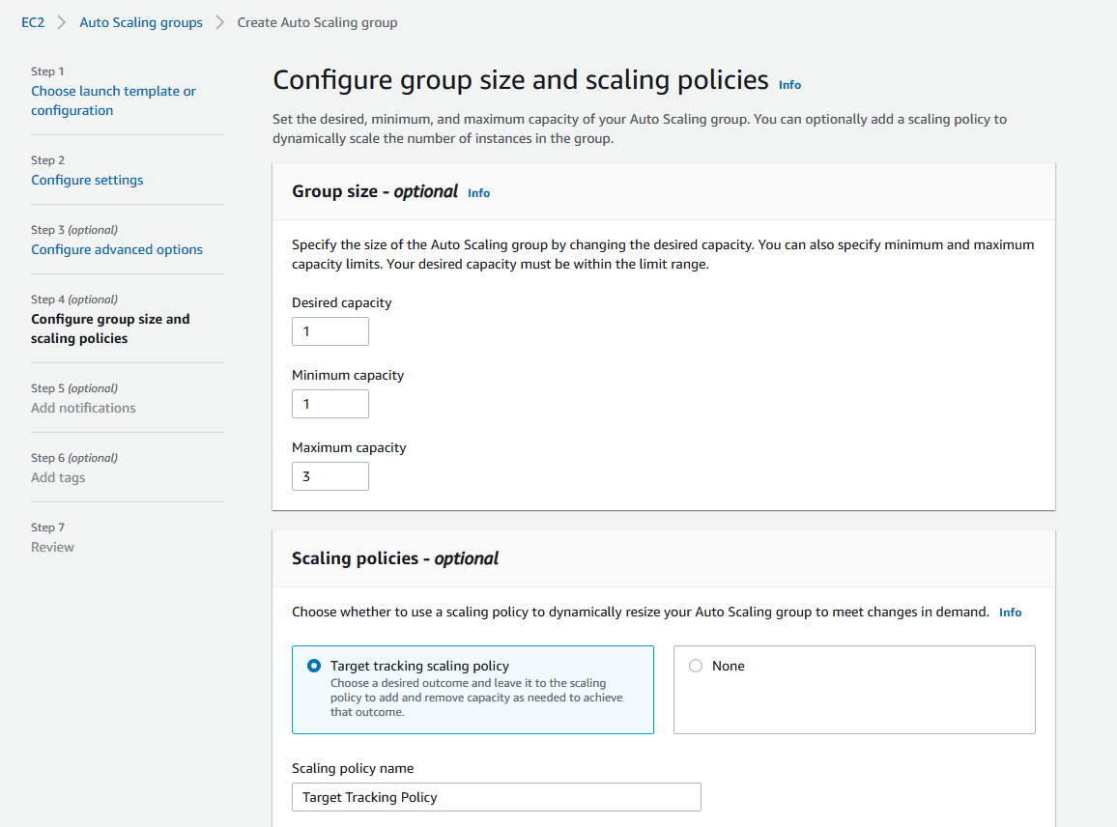
Task: Open Info link next to Group size
Action: pyautogui.click(x=478, y=193)
